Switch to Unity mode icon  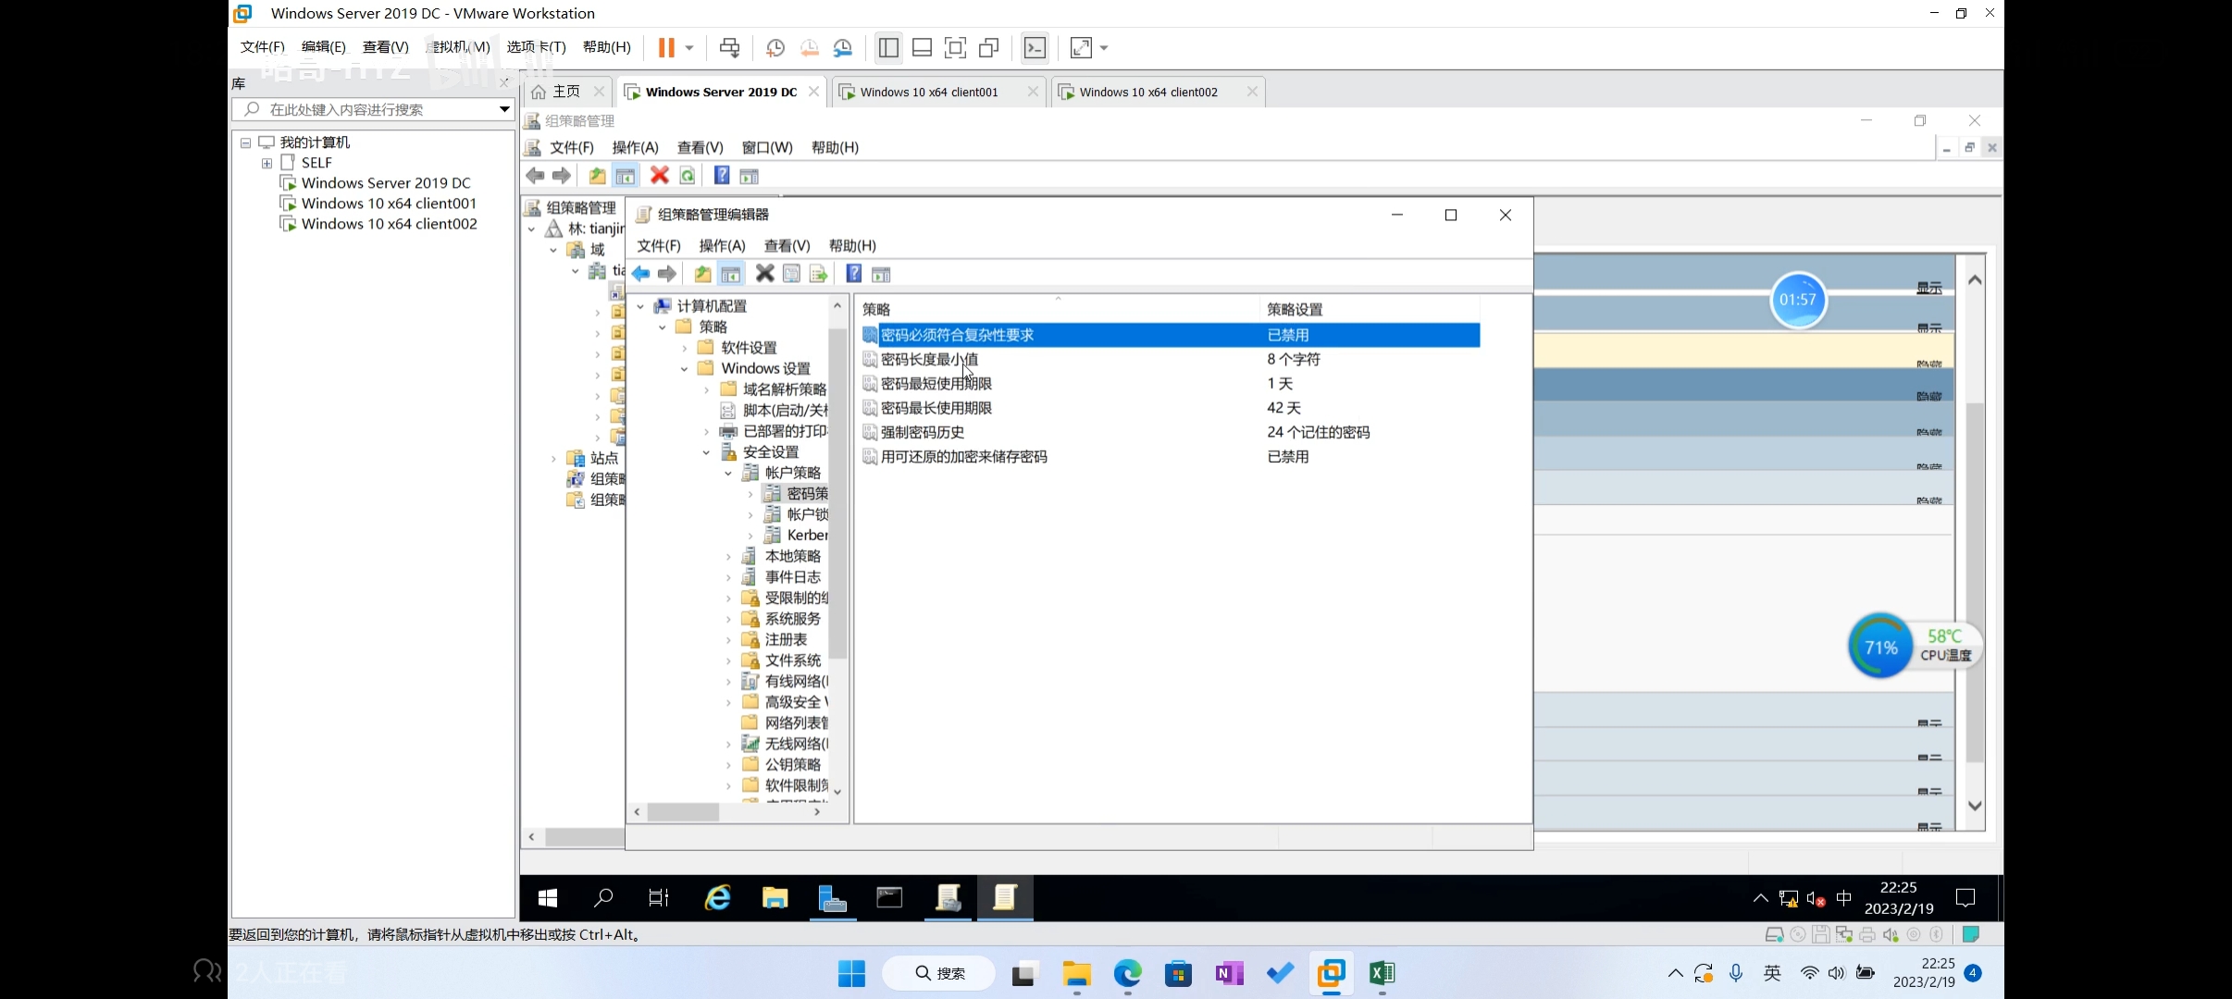[x=988, y=47]
